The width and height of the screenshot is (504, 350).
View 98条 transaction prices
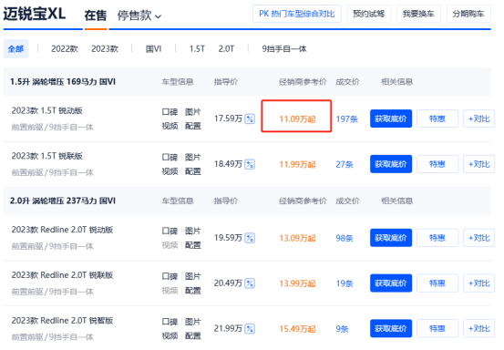(x=345, y=239)
